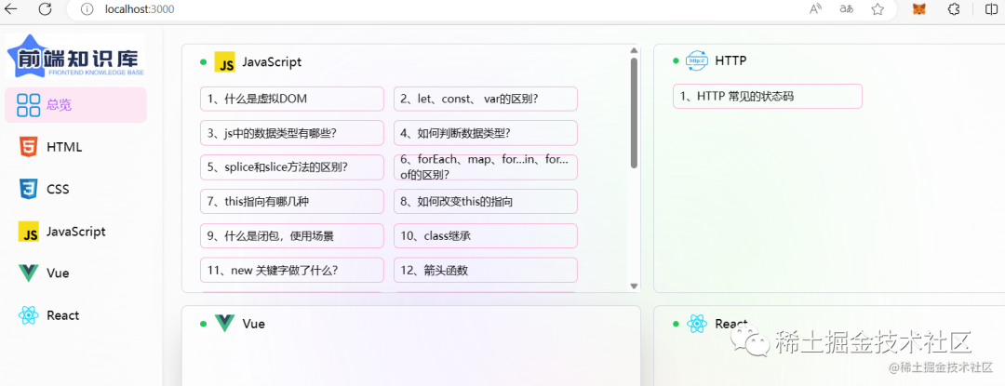The width and height of the screenshot is (1005, 386).
Task: Open React section in sidebar
Action: pos(75,315)
